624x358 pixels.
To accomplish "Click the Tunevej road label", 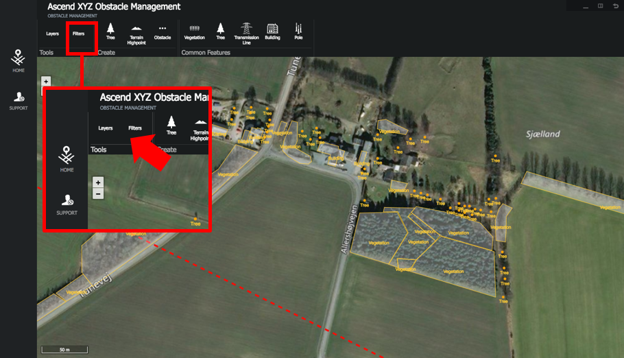I will pyautogui.click(x=95, y=286).
